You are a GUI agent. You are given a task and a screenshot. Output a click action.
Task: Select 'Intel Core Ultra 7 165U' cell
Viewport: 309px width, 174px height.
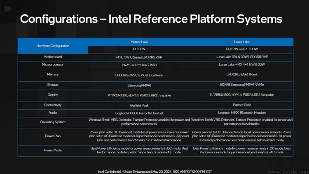[x=139, y=65]
